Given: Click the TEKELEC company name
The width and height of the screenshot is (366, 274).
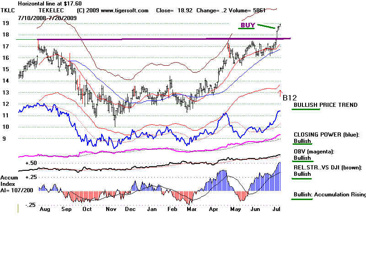Looking at the screenshot, I should tap(51, 11).
